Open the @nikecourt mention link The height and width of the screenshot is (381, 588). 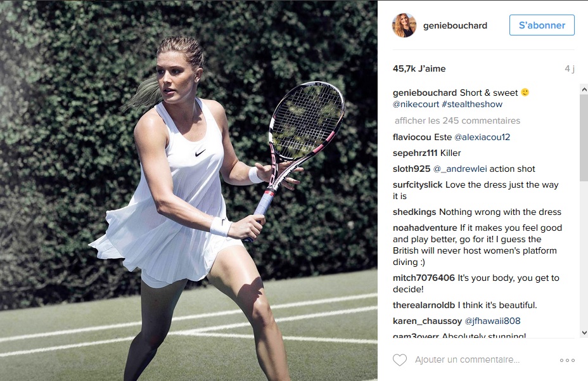coord(416,105)
